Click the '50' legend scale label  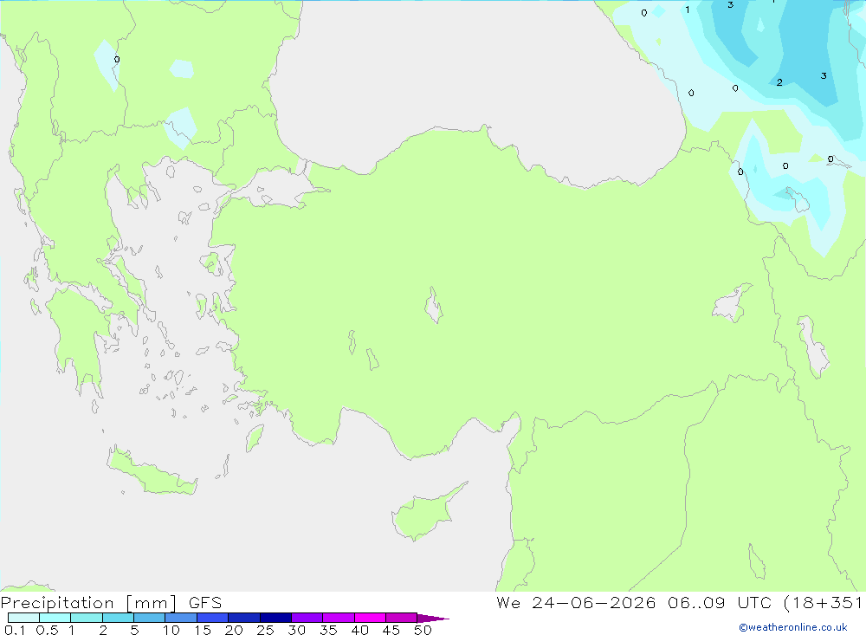point(423,630)
